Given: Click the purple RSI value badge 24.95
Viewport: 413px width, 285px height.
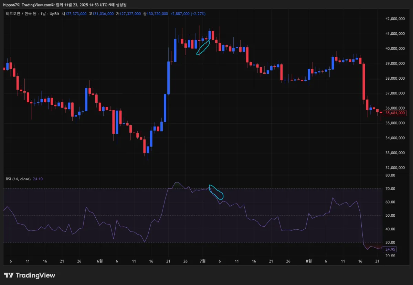Looking at the screenshot, I should 390,250.
